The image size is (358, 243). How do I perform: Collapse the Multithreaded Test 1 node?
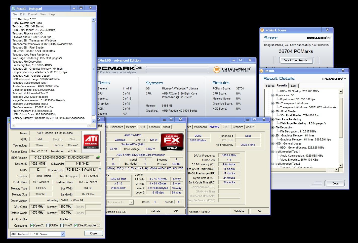click(273, 152)
